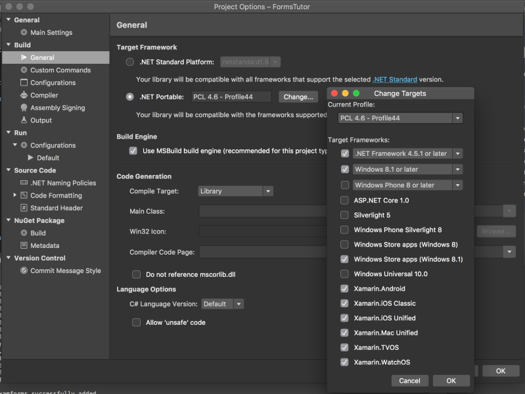This screenshot has height=394, width=525.
Task: Click the Change... button
Action: pos(298,97)
